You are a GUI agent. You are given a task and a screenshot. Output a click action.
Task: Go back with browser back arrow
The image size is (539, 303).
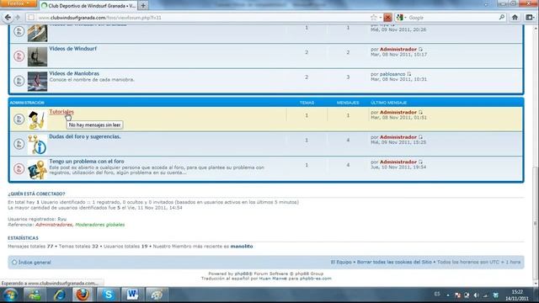point(8,18)
